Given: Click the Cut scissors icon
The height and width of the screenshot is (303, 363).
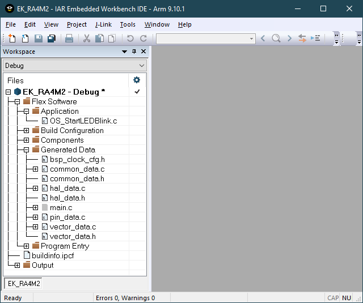Looking at the screenshot, I should [87, 39].
